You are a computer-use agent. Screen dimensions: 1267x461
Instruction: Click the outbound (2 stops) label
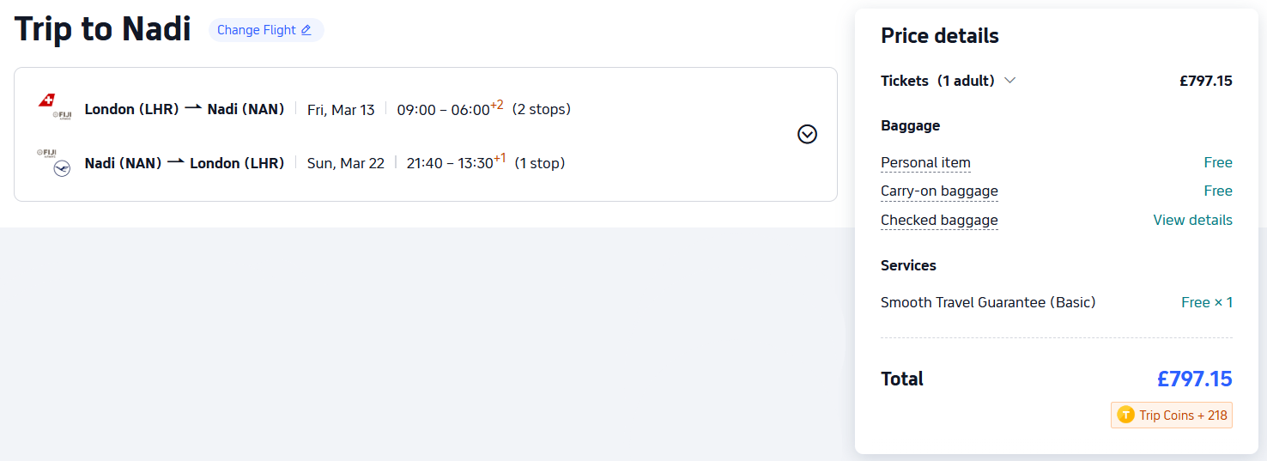(x=542, y=109)
